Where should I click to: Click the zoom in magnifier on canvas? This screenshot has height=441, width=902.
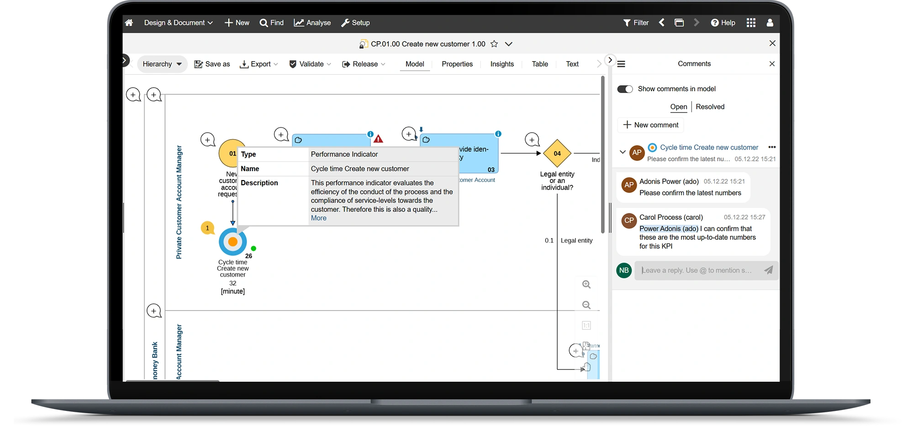(x=586, y=285)
